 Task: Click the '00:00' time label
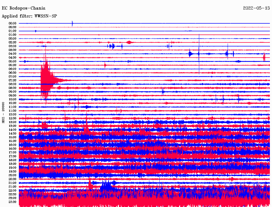[12, 23]
